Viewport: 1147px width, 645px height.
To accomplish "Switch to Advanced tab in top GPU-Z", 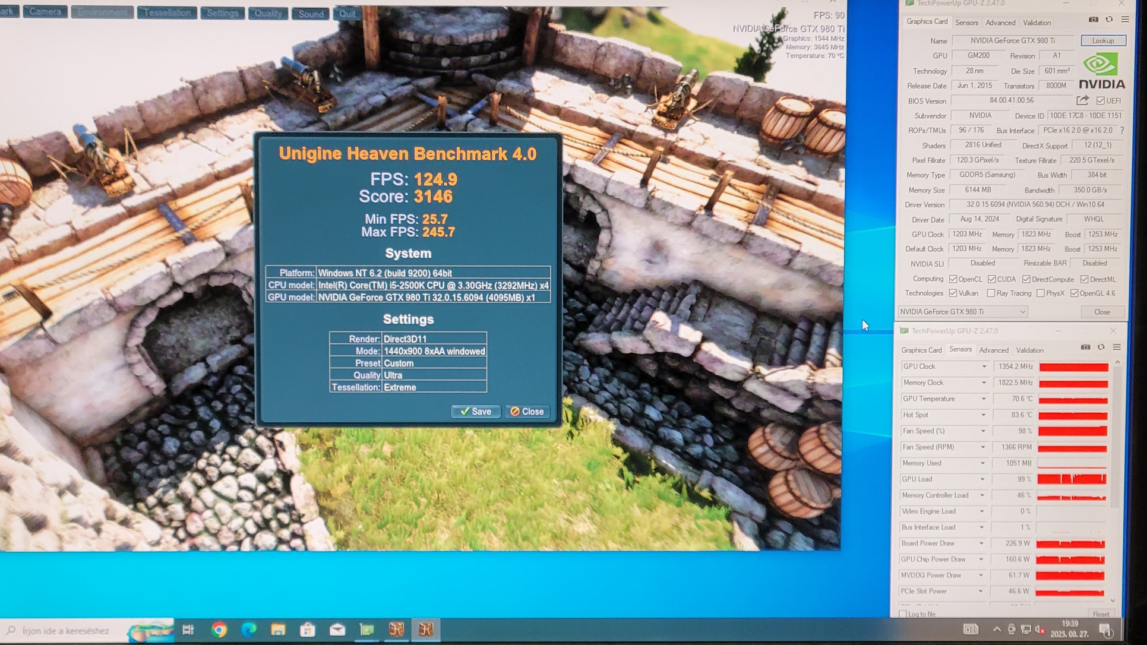I will coord(1000,23).
